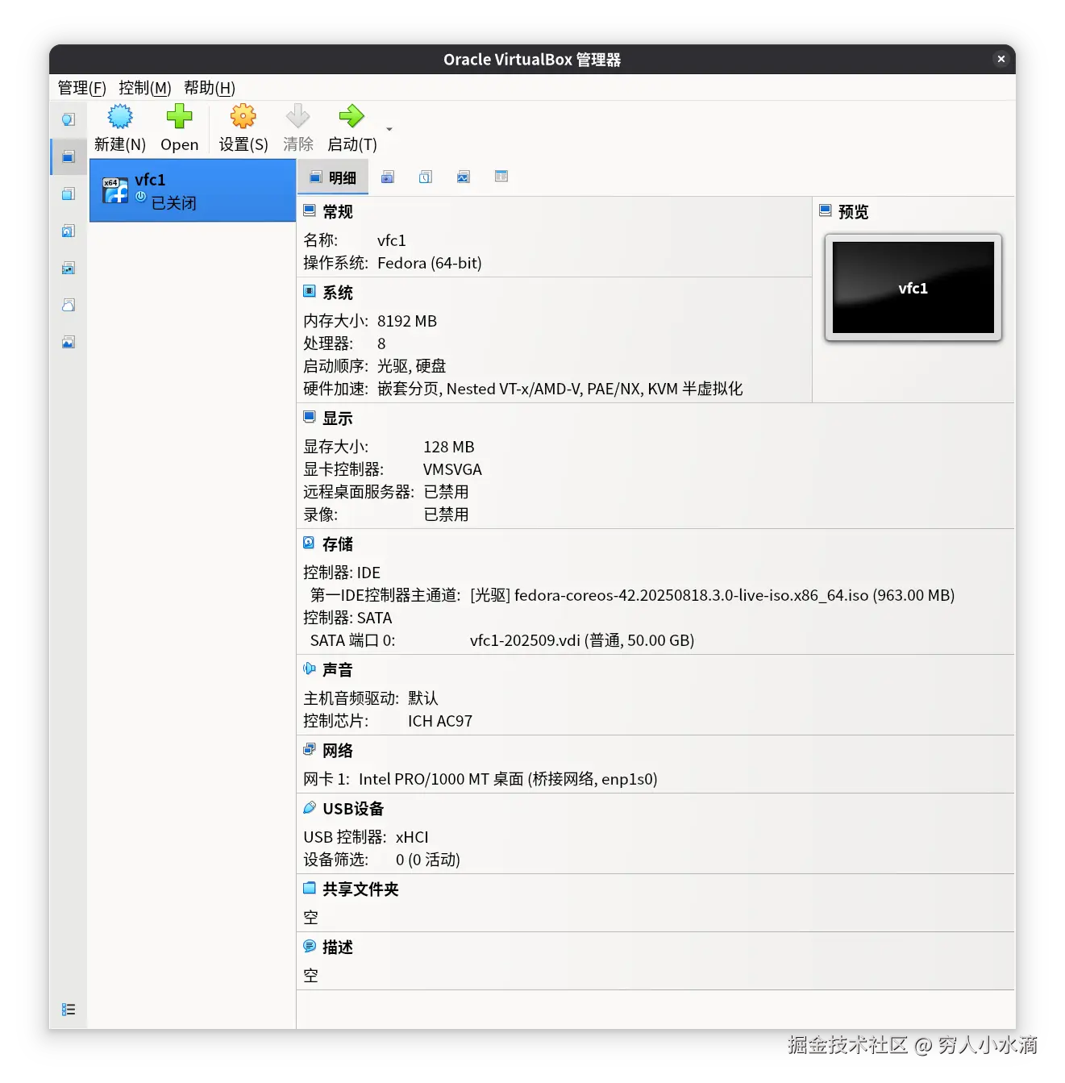Click the vfc1 preview thumbnail

coord(913,288)
